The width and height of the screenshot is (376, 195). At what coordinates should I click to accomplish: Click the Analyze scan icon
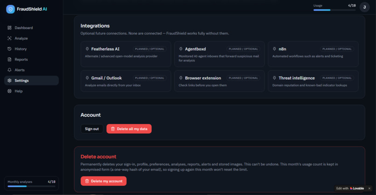9,38
